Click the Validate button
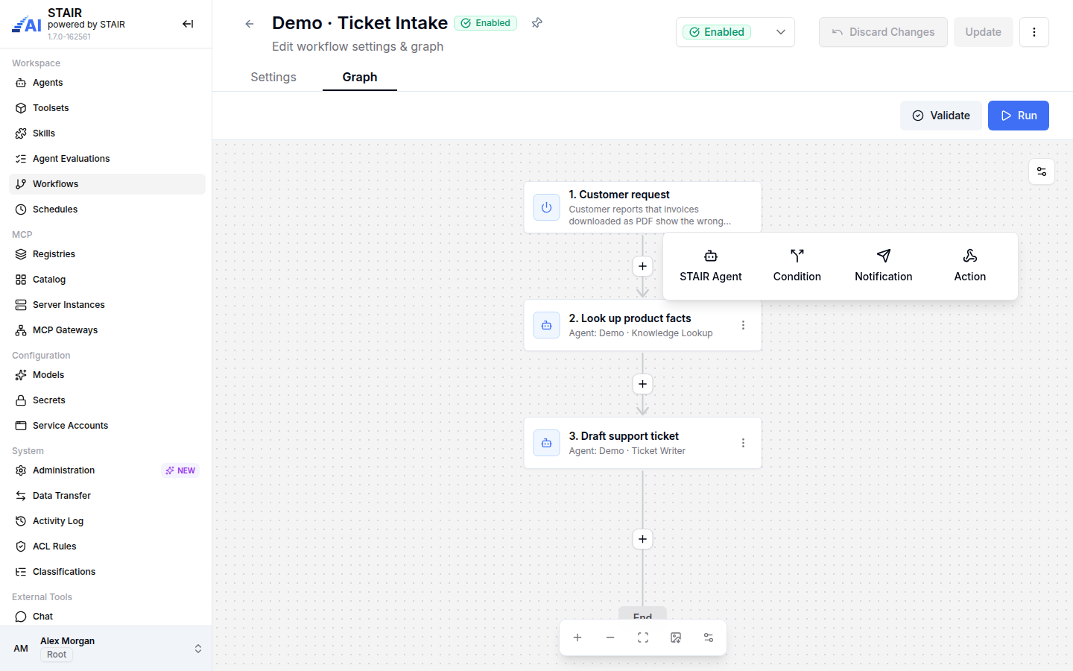1073x671 pixels. [x=941, y=116]
